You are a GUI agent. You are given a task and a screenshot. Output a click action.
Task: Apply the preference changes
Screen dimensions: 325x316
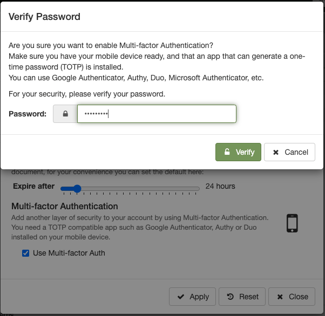[x=193, y=297]
